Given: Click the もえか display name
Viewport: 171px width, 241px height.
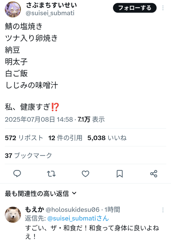Looking at the screenshot, I should (x=35, y=210).
